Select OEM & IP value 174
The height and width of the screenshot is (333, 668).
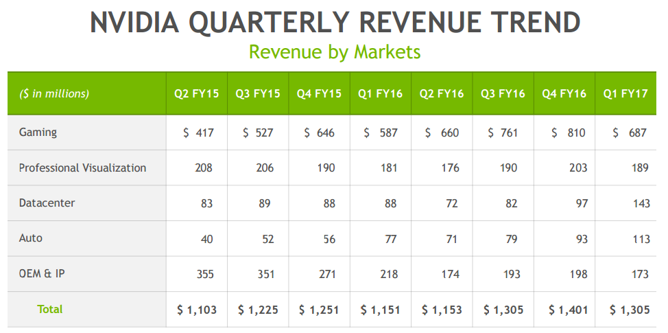coord(451,274)
